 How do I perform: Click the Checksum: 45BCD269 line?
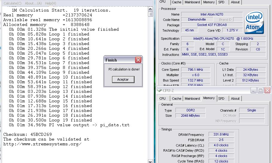click(x=27, y=134)
